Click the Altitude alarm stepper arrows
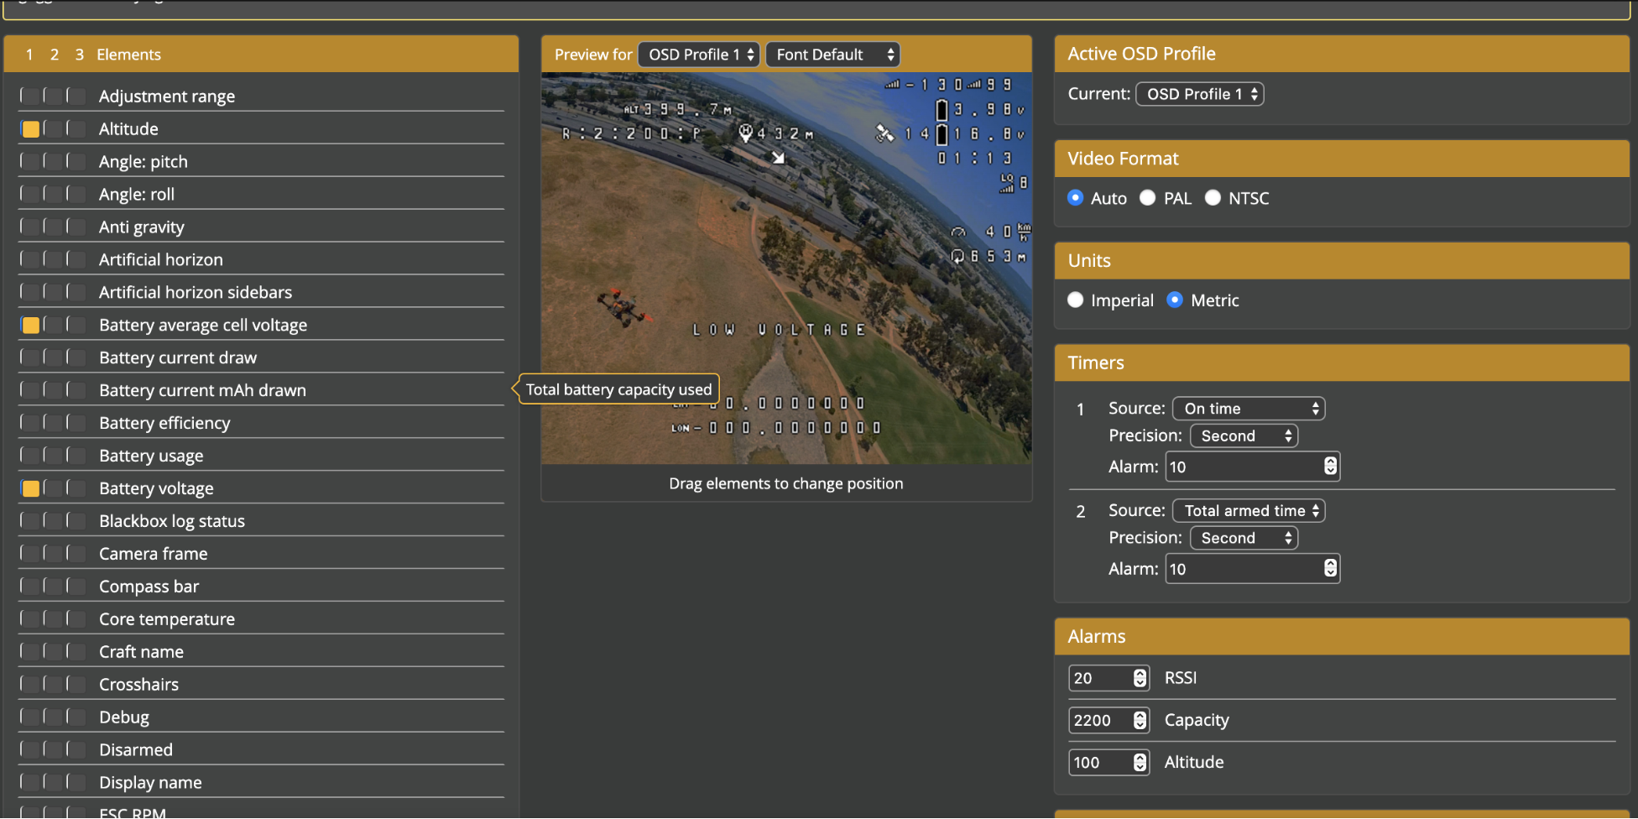 (x=1140, y=762)
